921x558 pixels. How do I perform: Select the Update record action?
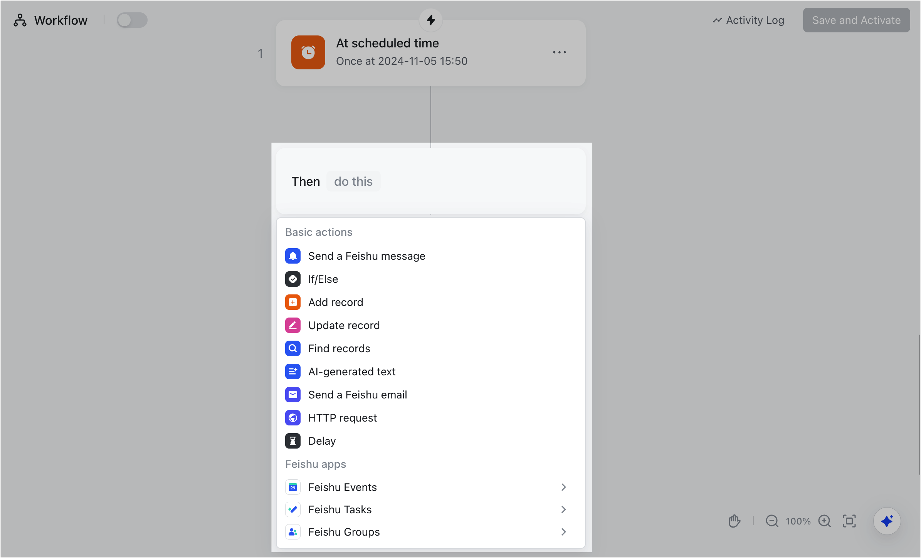[x=344, y=325]
